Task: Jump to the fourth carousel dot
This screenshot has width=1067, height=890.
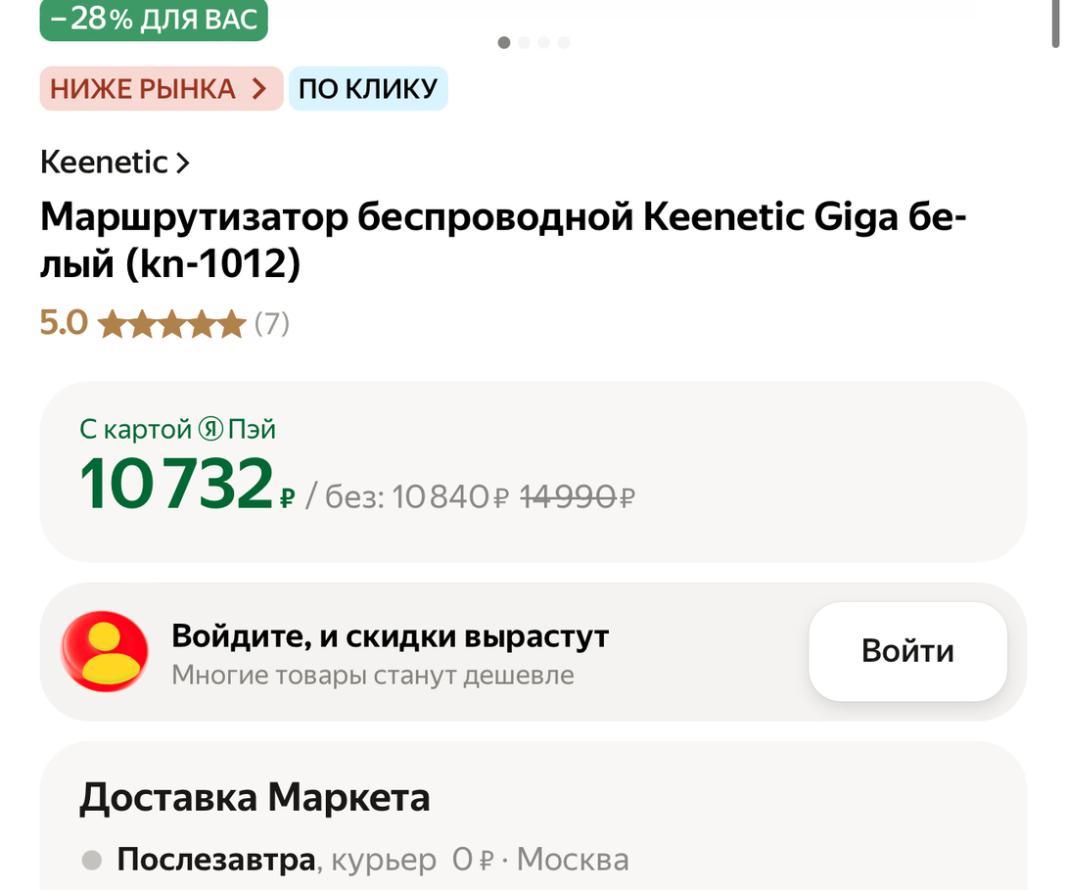Action: [x=564, y=42]
